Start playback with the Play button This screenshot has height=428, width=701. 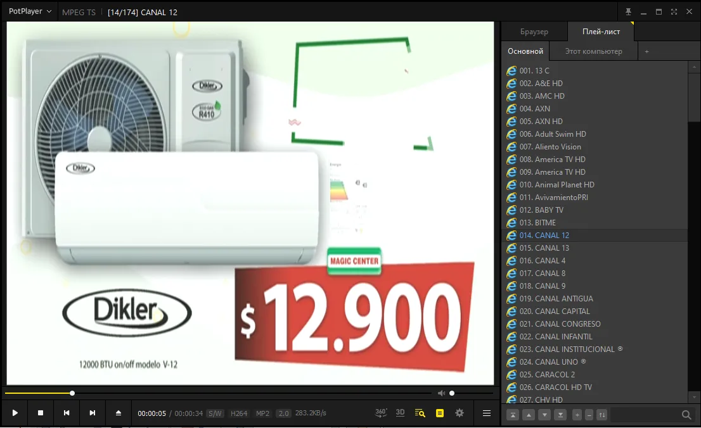15,413
